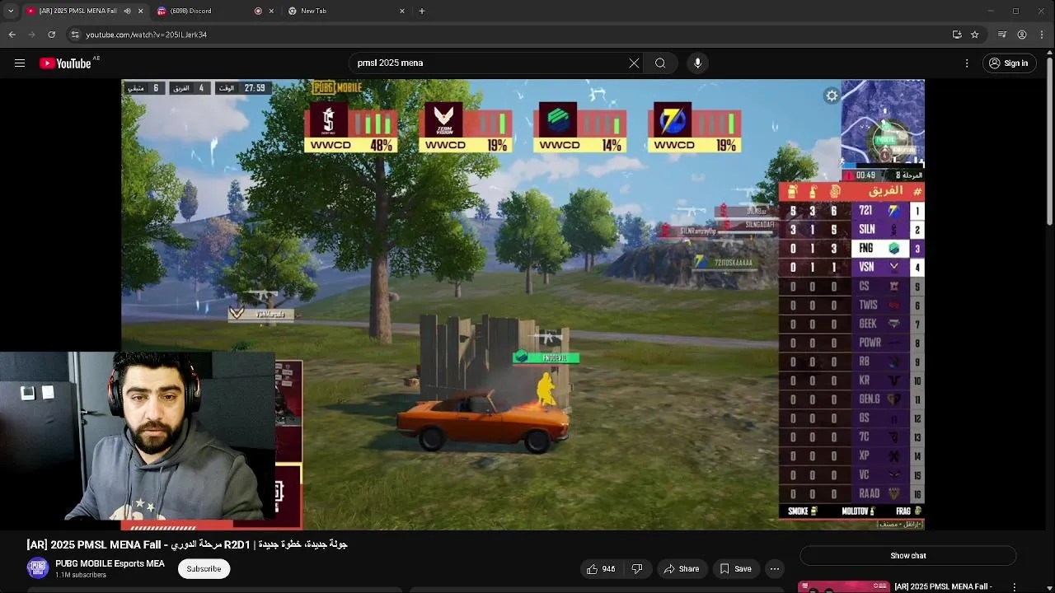Image resolution: width=1055 pixels, height=593 pixels.
Task: Click the video player to pause
Action: click(523, 304)
